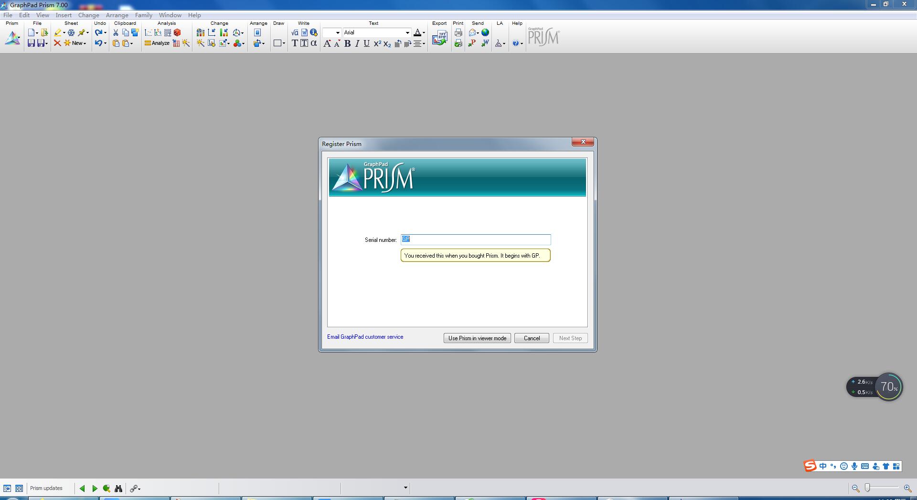Toggle underline text formatting
The image size is (917, 500).
366,44
